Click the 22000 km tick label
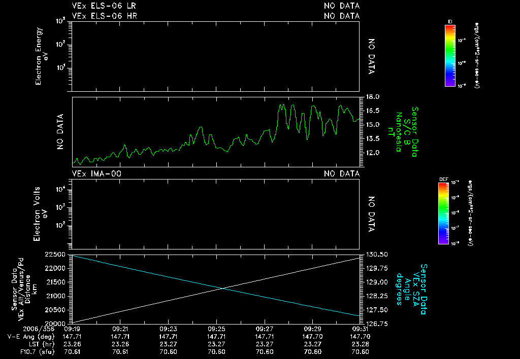520x359 pixels. coord(55,268)
